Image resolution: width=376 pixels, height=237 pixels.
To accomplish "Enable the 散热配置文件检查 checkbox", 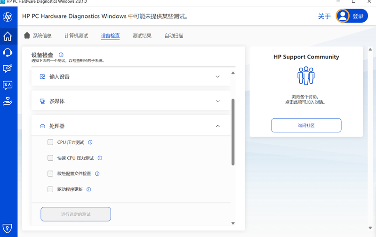I will pyautogui.click(x=50, y=173).
